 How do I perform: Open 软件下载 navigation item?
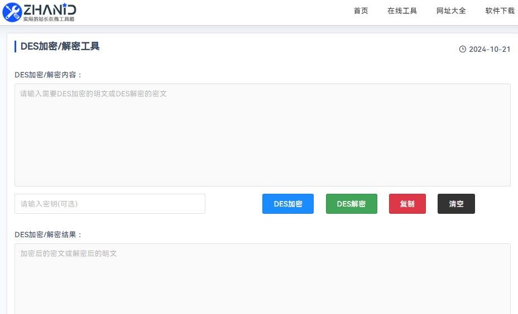(x=500, y=11)
